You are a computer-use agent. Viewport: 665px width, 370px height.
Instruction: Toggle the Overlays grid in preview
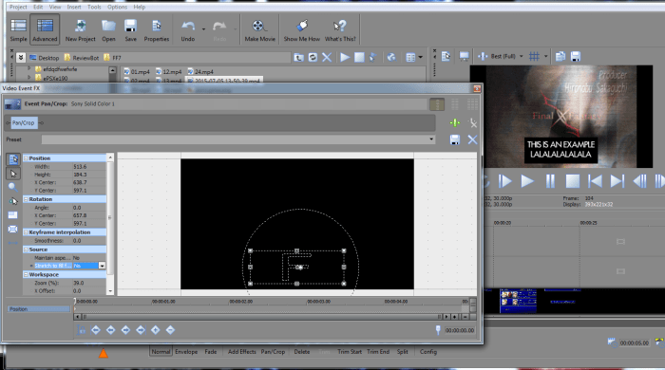(x=534, y=56)
